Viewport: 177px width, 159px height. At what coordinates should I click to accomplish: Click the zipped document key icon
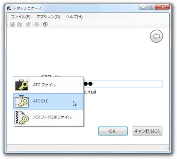point(22,118)
